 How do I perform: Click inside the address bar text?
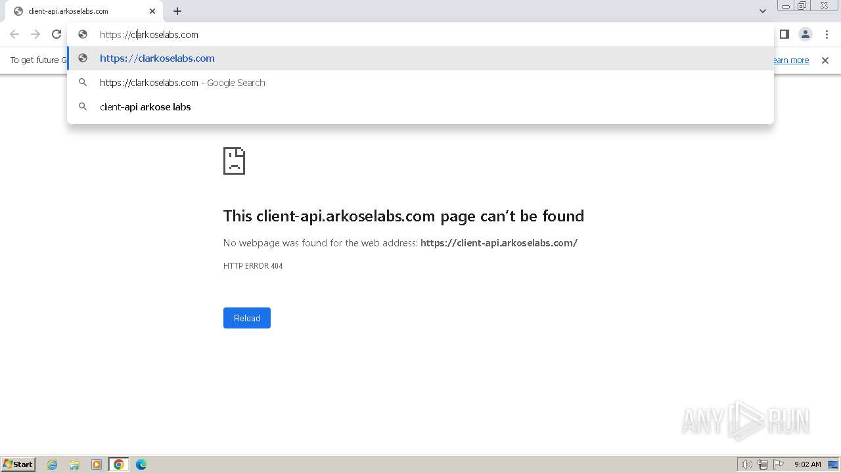(149, 35)
